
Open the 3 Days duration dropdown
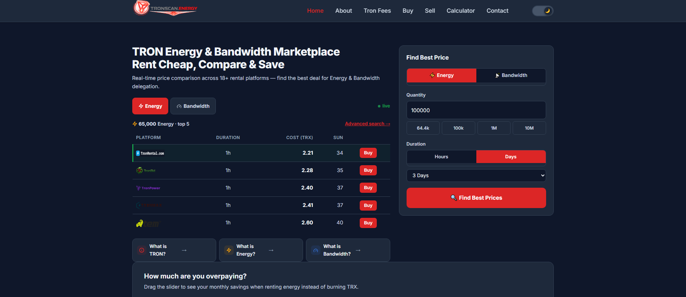476,175
